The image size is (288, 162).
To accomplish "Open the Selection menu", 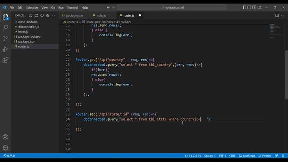I will click(x=32, y=8).
